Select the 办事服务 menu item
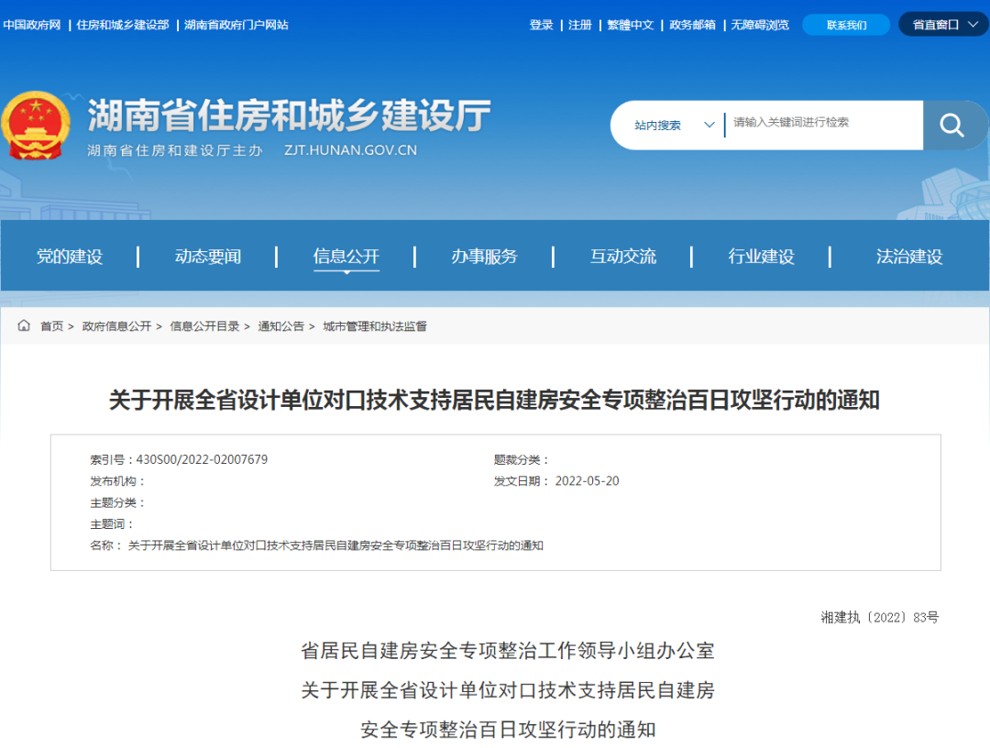 [x=485, y=257]
